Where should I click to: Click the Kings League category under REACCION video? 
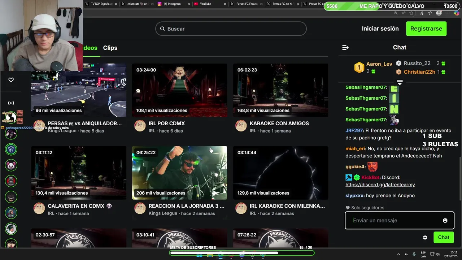click(163, 213)
